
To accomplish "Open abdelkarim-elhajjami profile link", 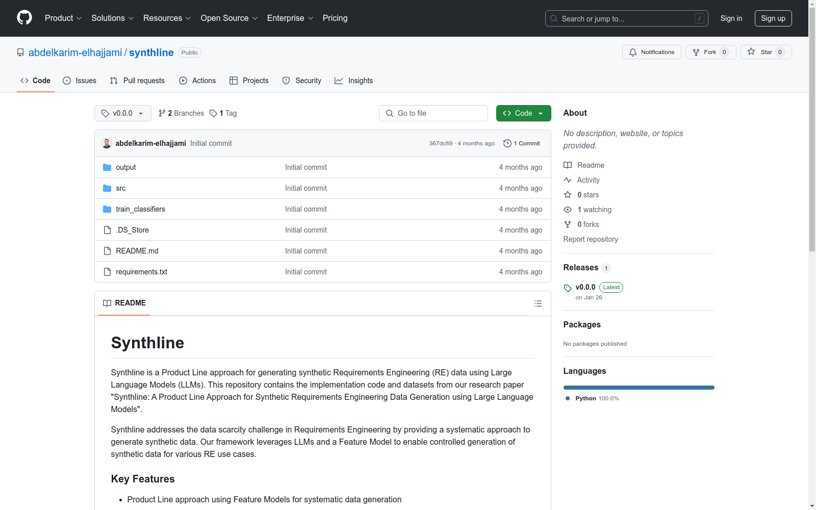I will tap(75, 53).
